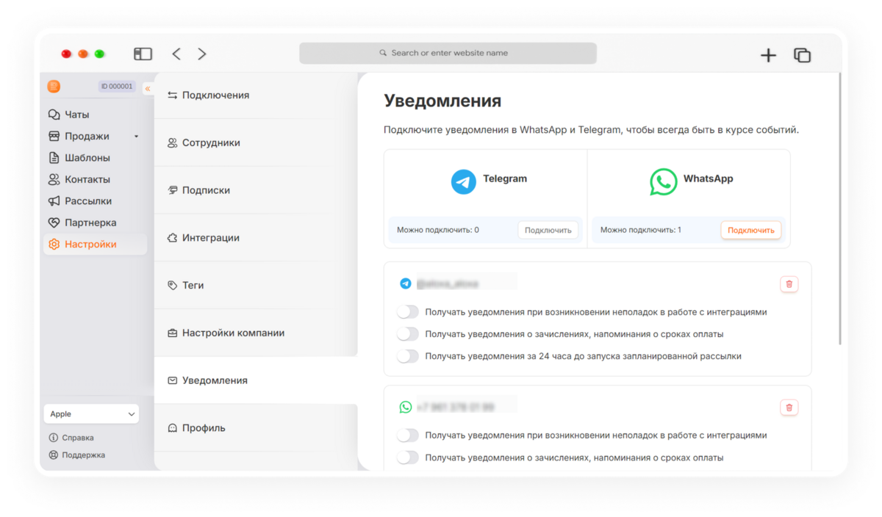Collapse the sidebar with orange double-chevron
Viewport: 882px width, 517px height.
coord(148,88)
